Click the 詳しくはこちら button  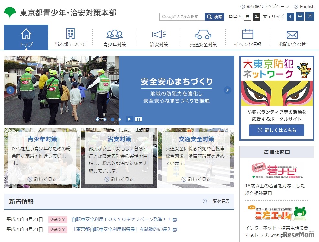pos(277,130)
